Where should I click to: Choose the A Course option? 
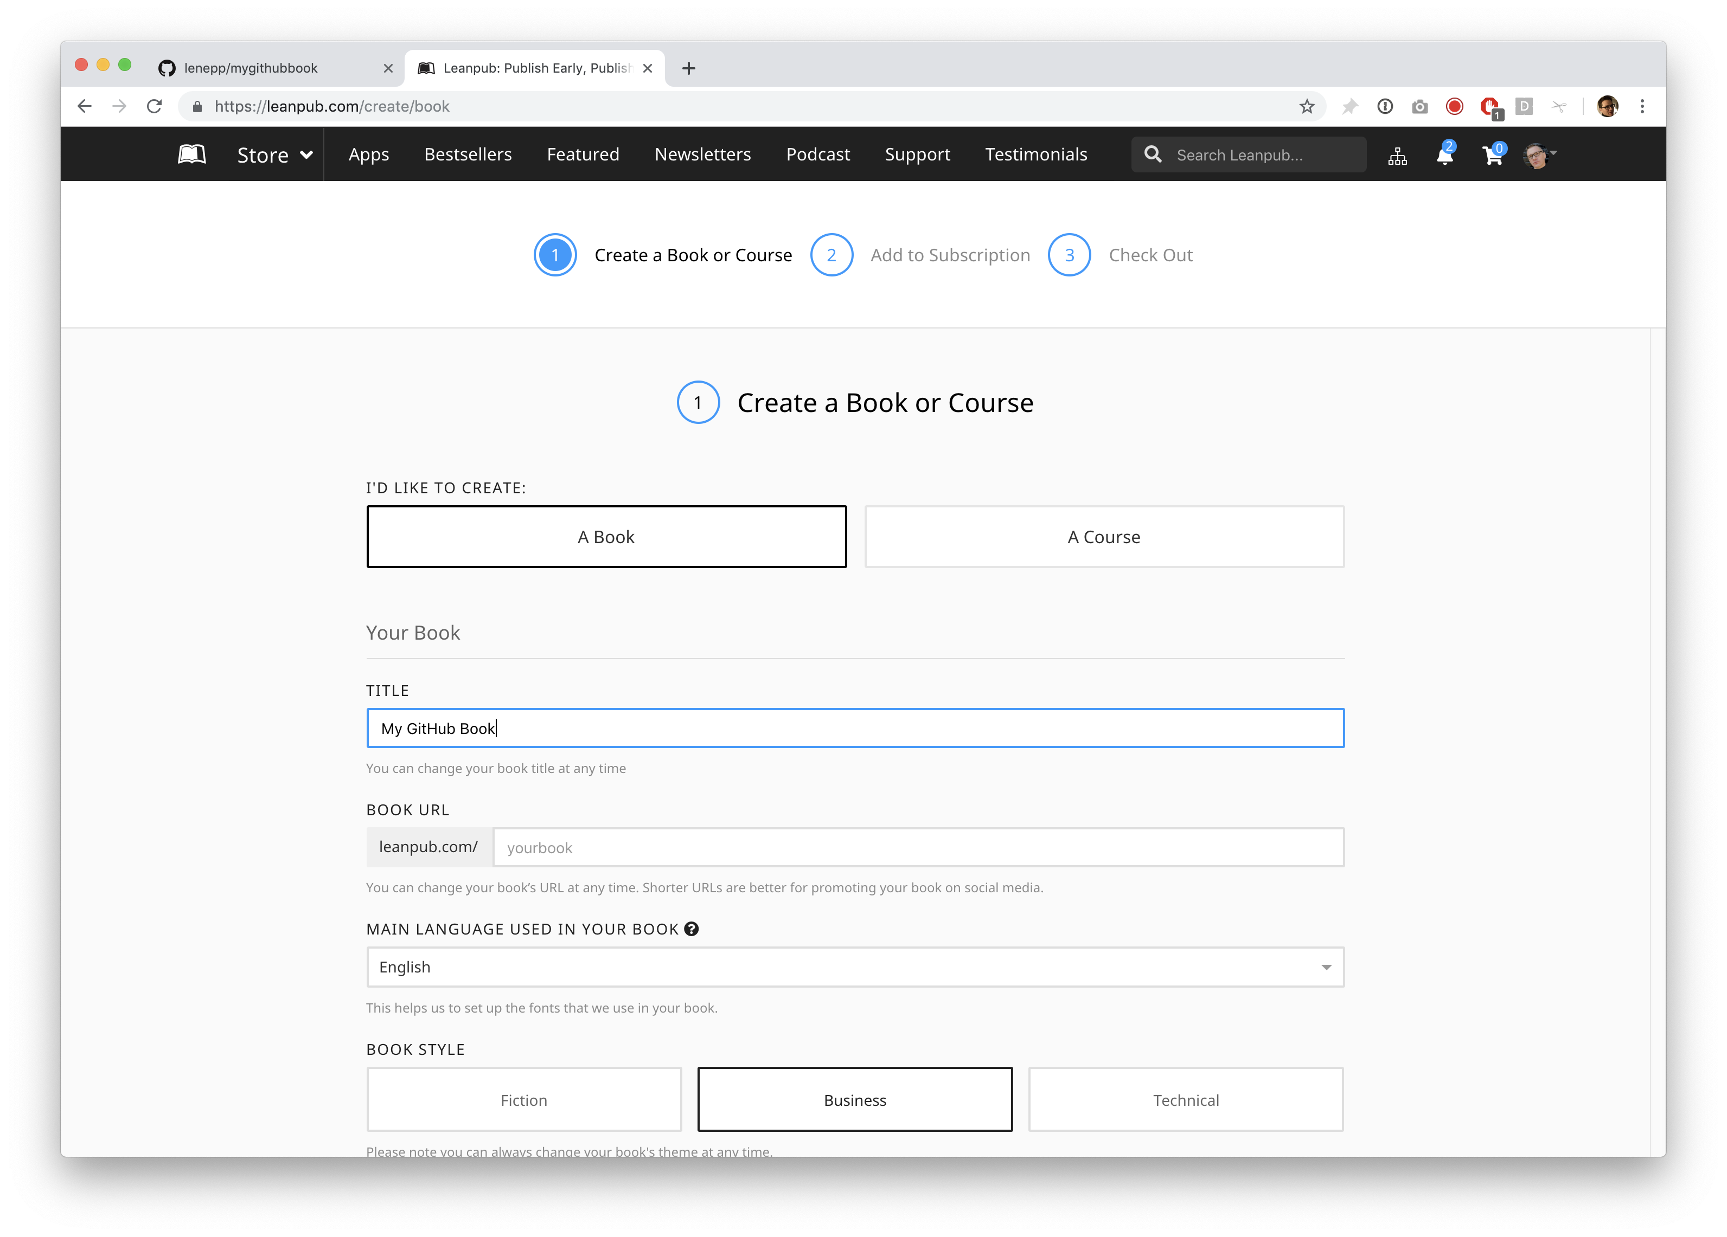click(1104, 537)
